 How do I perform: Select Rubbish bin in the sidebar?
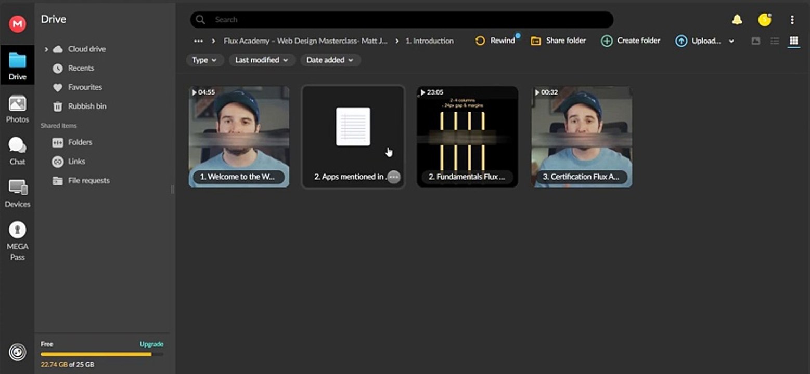coord(87,106)
